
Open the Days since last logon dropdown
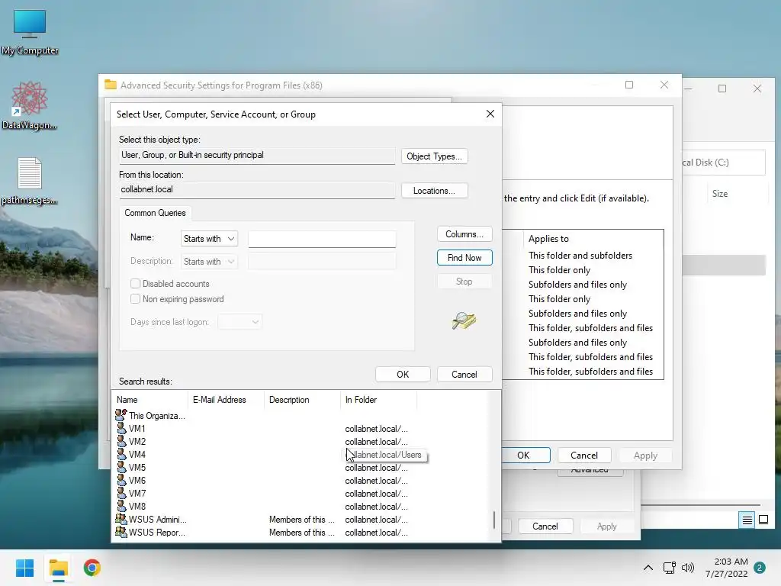point(239,322)
